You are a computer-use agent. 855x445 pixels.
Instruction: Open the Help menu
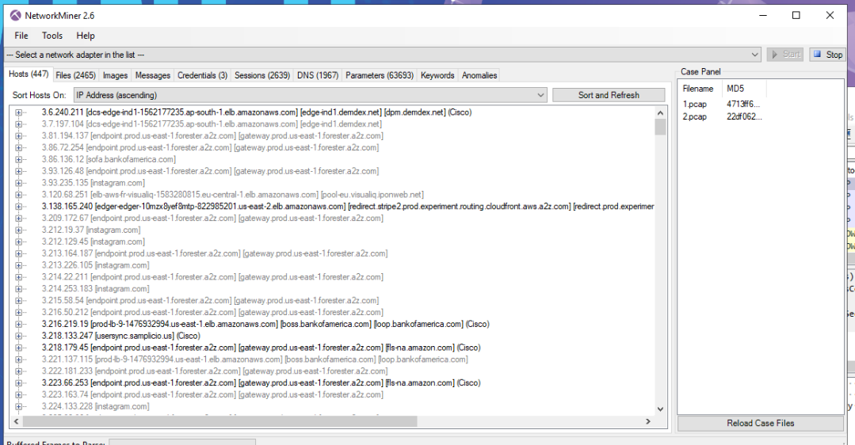86,36
